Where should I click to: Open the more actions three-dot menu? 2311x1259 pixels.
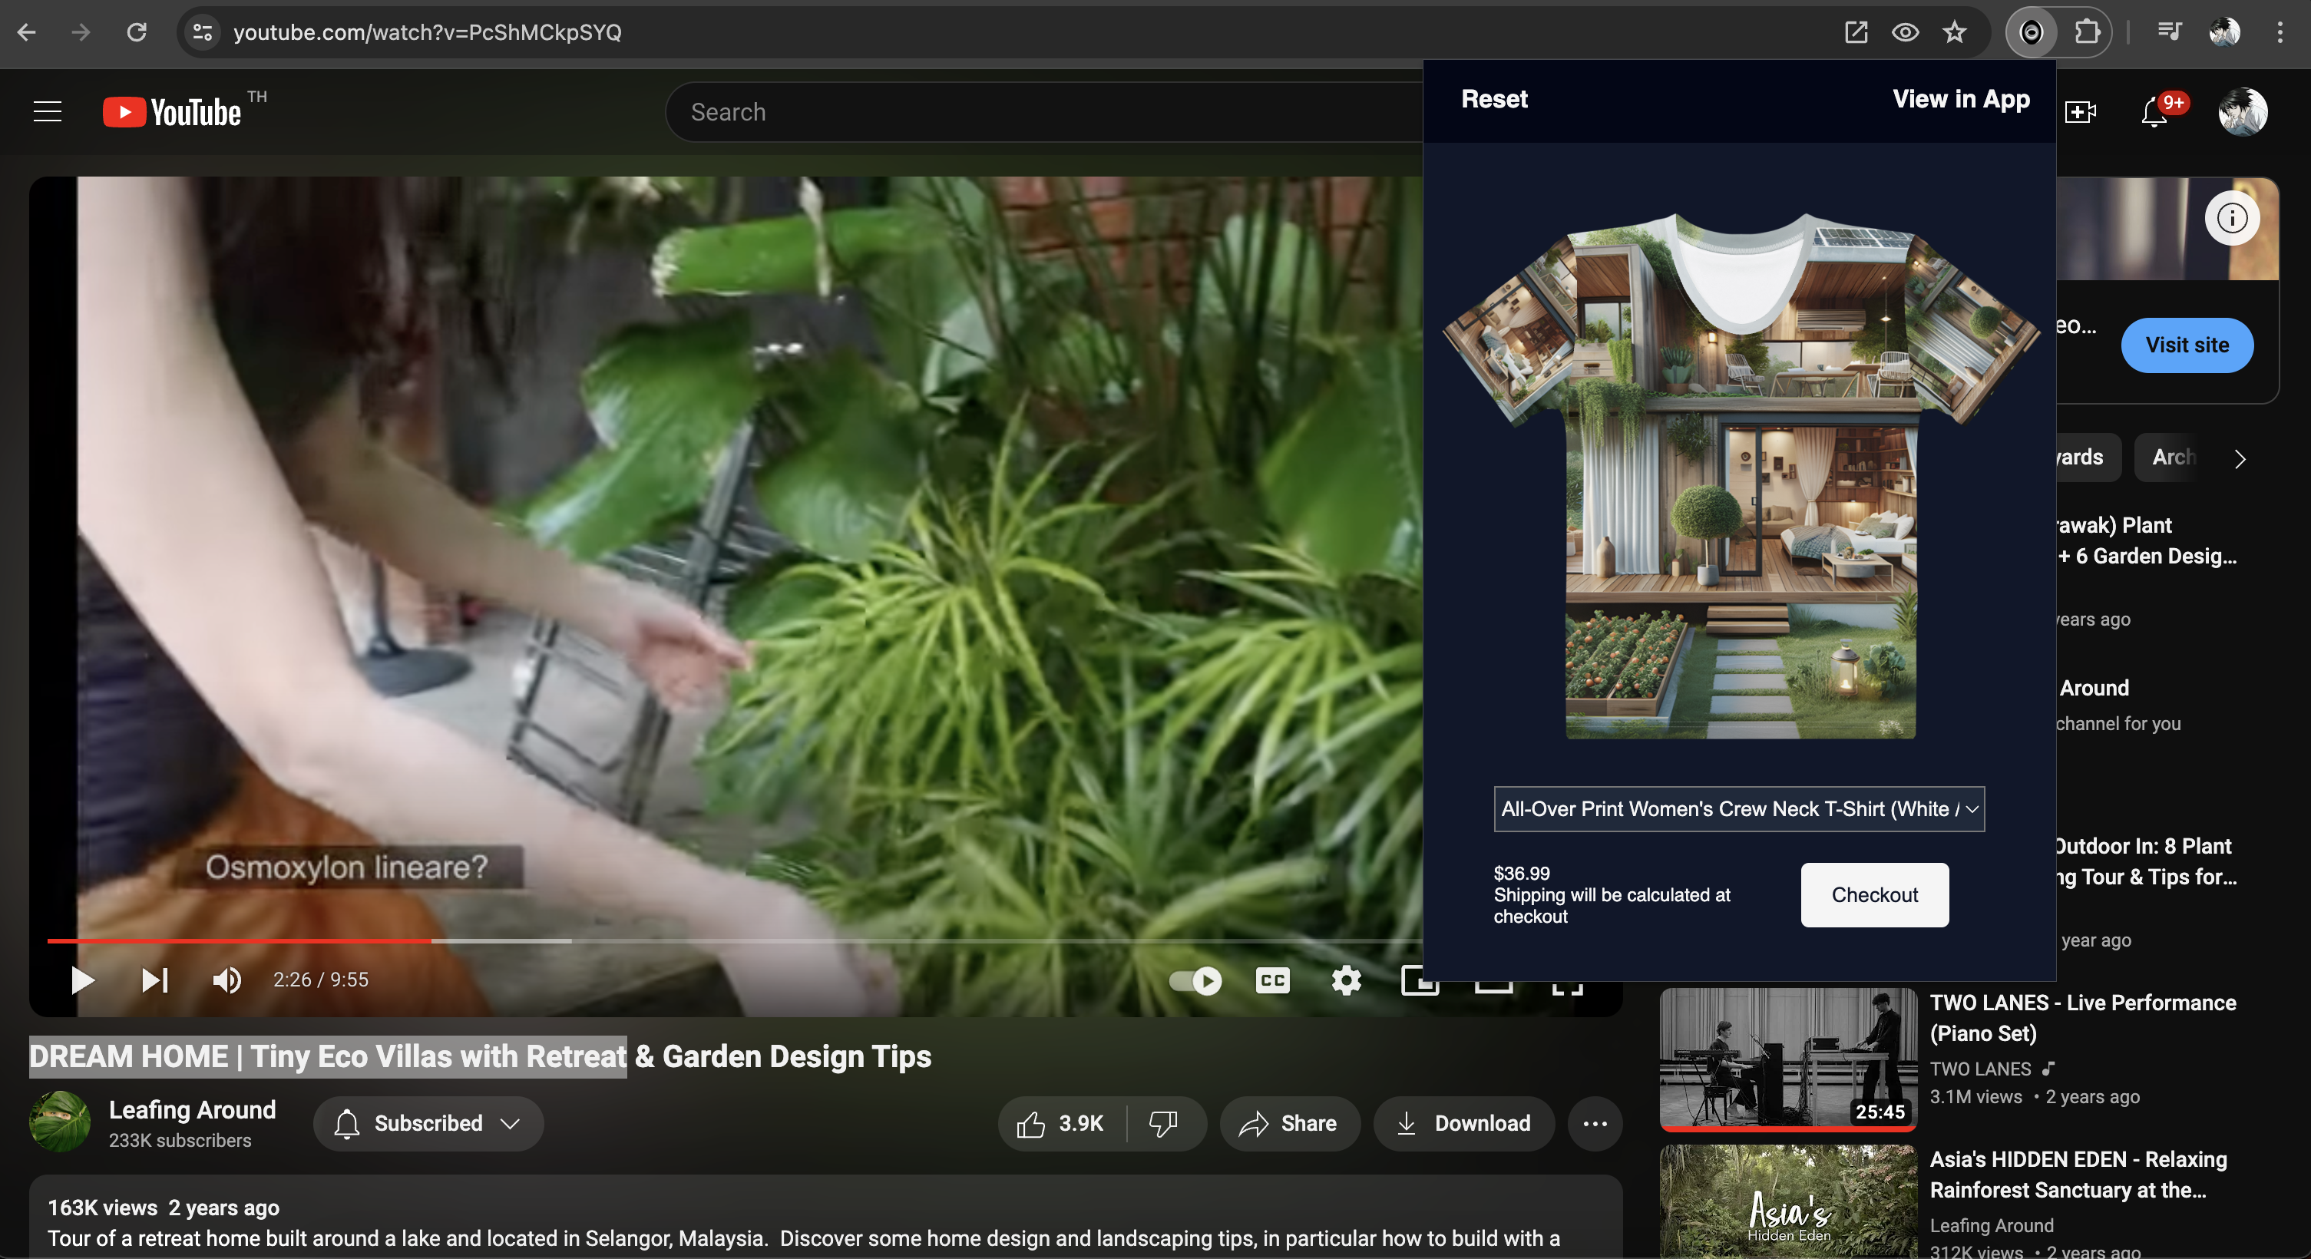pyautogui.click(x=1594, y=1124)
